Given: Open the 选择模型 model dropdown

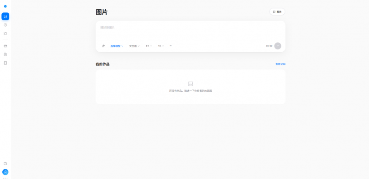Looking at the screenshot, I should point(117,46).
